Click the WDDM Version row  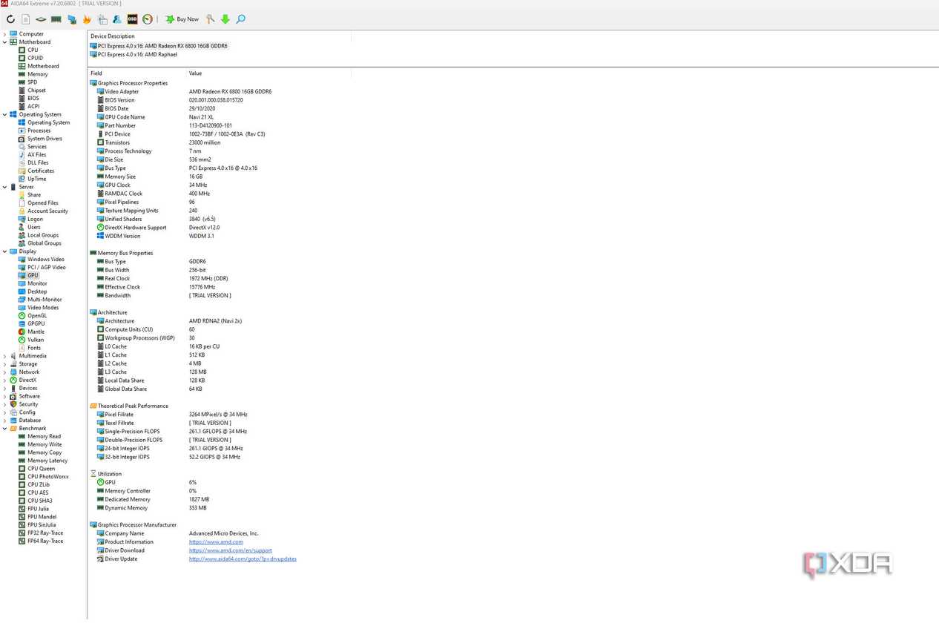point(155,236)
